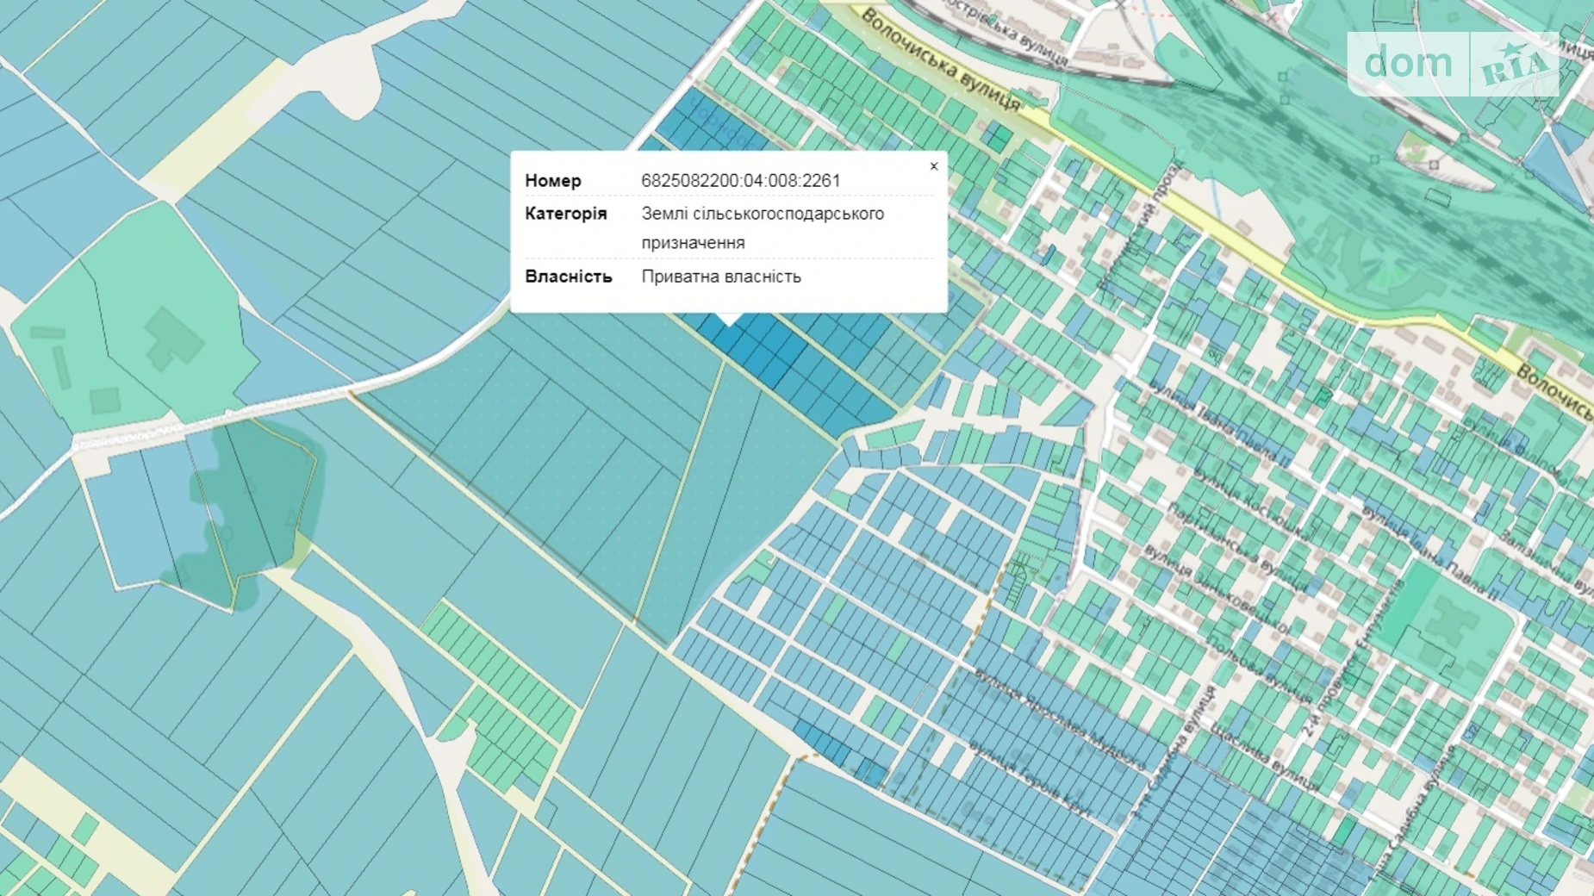Screen dimensions: 1594x896
Task: Click the Щаслива вулиця street label
Action: (x=1263, y=758)
